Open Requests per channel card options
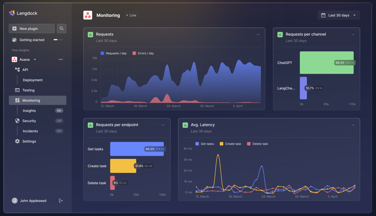This screenshot has width=376, height=216. [353, 35]
